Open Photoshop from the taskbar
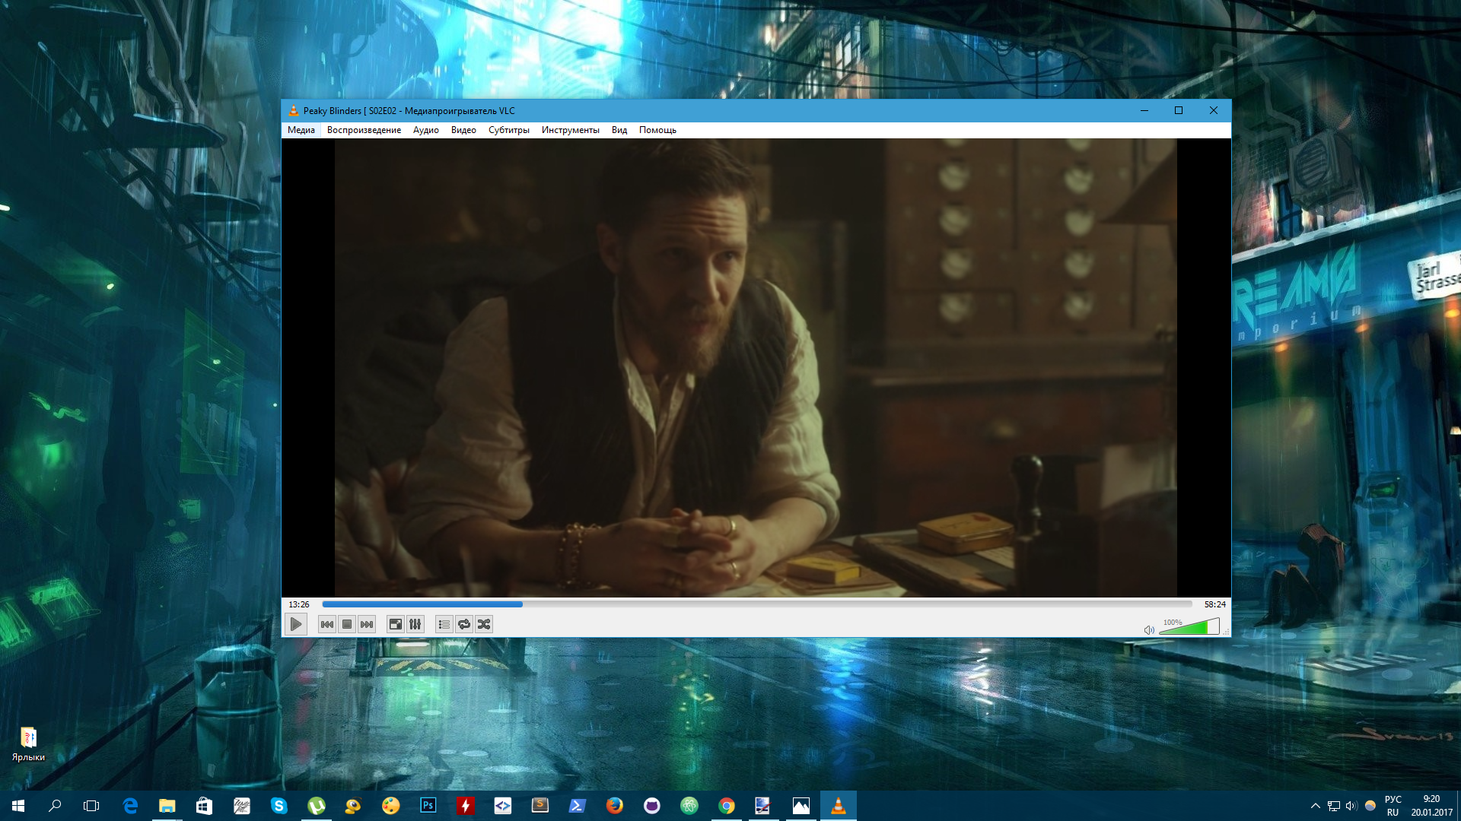 [428, 806]
